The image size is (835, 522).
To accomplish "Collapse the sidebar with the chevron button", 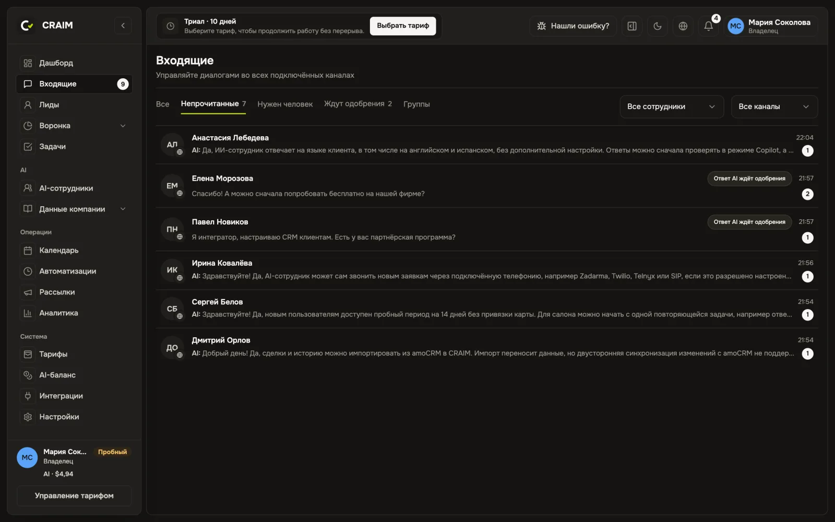I will click(x=123, y=26).
